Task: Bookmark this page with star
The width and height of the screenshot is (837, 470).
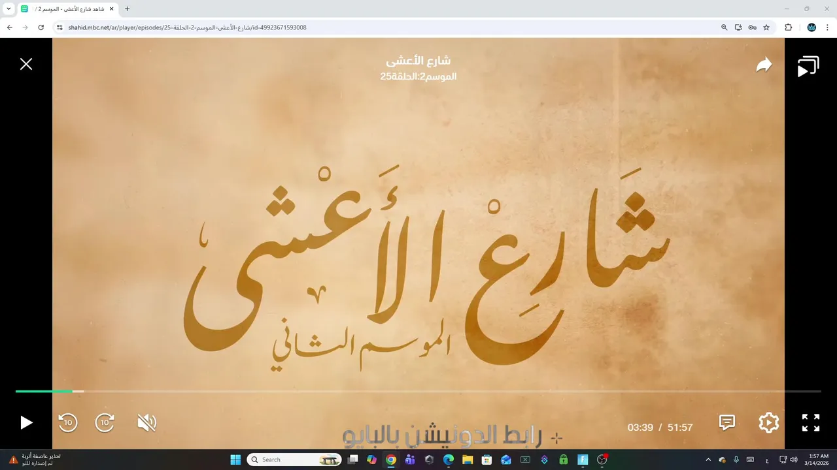Action: [x=766, y=27]
